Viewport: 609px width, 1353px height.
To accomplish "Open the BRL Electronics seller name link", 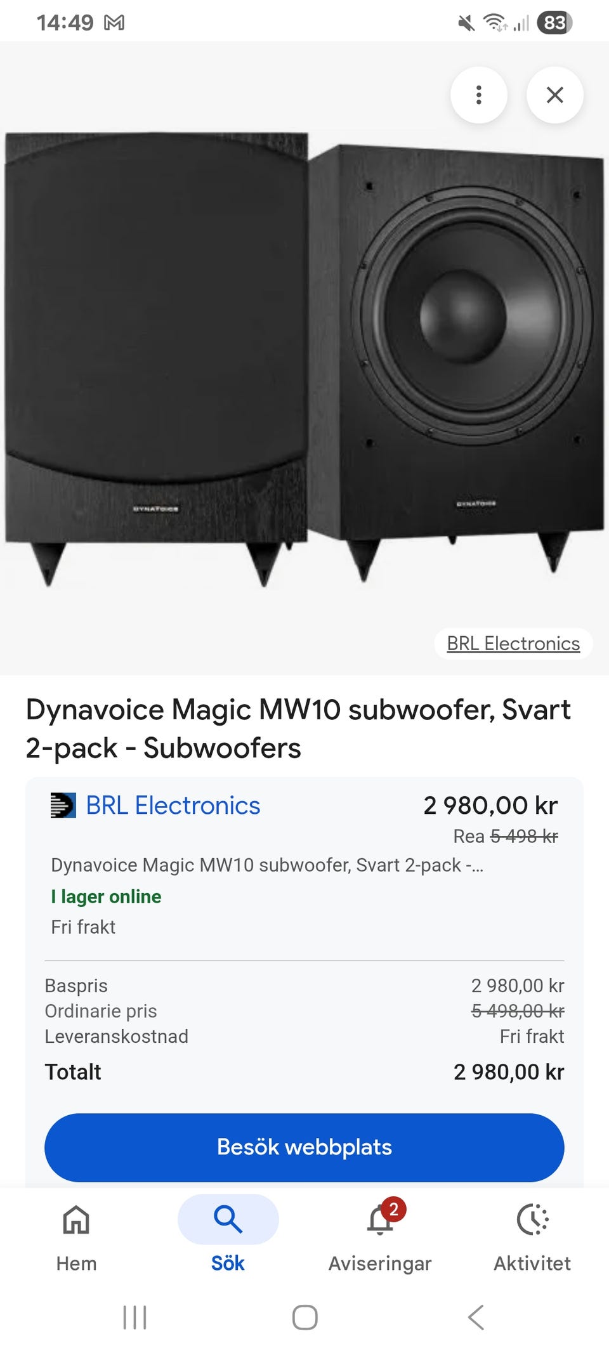I will pos(173,805).
